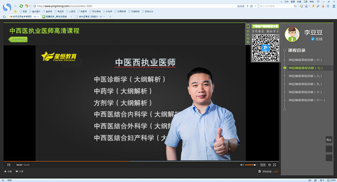Select lesson 神经障碍课程讲解（八）
Viewport: 337px width, 182px height.
[305, 76]
